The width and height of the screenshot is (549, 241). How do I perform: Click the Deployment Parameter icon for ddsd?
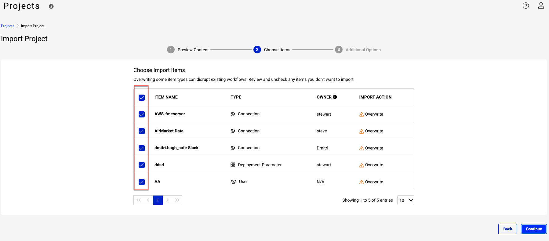point(233,165)
